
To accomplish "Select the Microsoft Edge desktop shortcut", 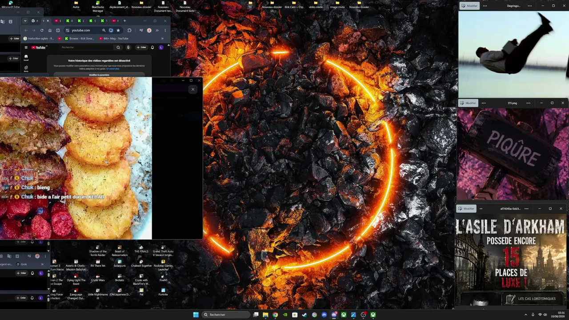I will tap(10, 5).
